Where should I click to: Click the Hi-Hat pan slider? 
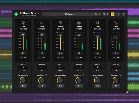coord(60,68)
